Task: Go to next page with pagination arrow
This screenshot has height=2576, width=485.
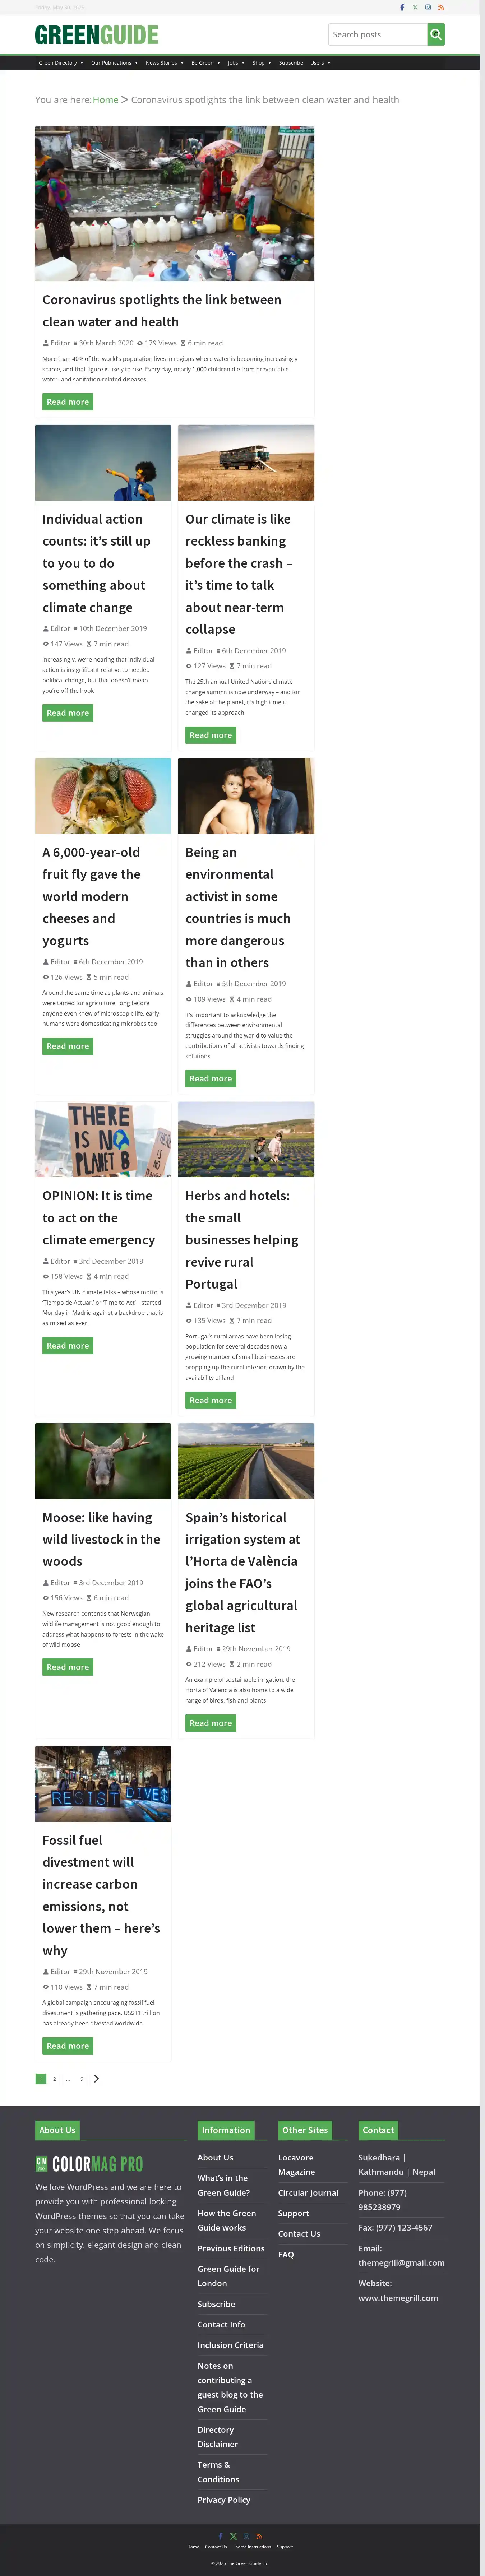Action: click(96, 2078)
